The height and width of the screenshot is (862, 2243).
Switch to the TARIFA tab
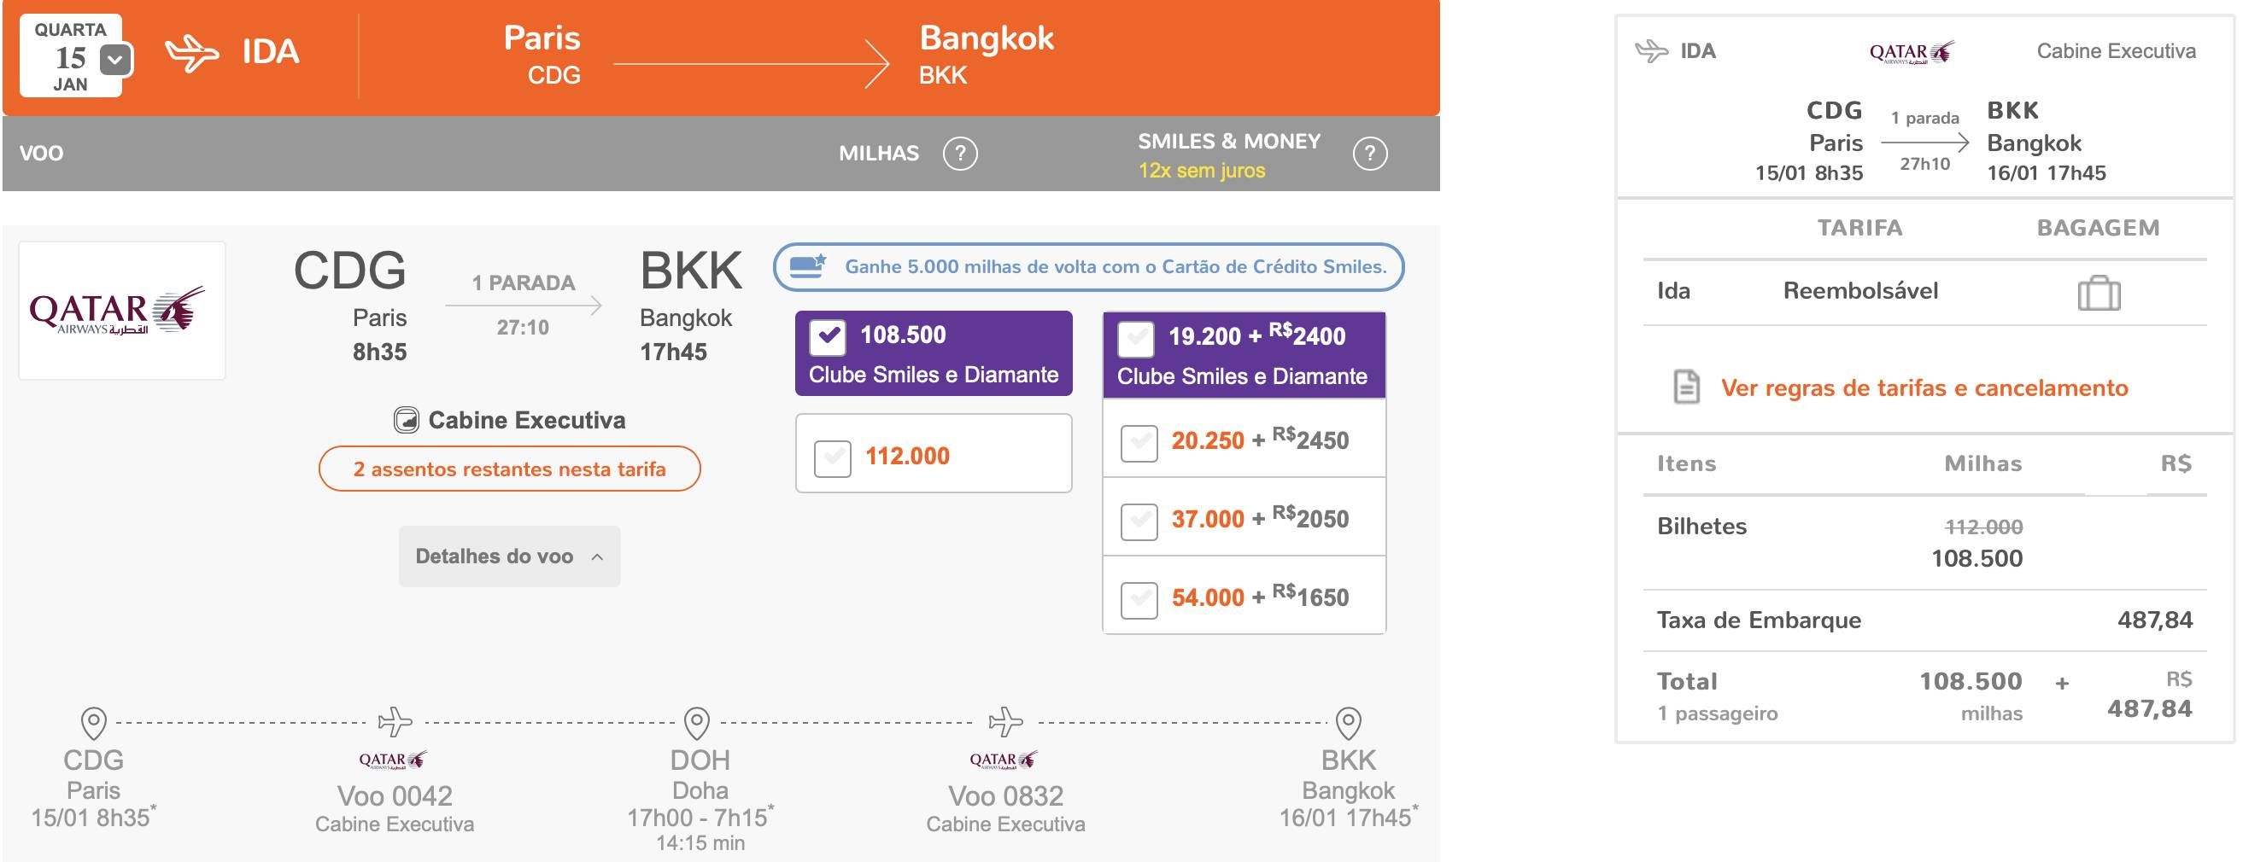1859,228
